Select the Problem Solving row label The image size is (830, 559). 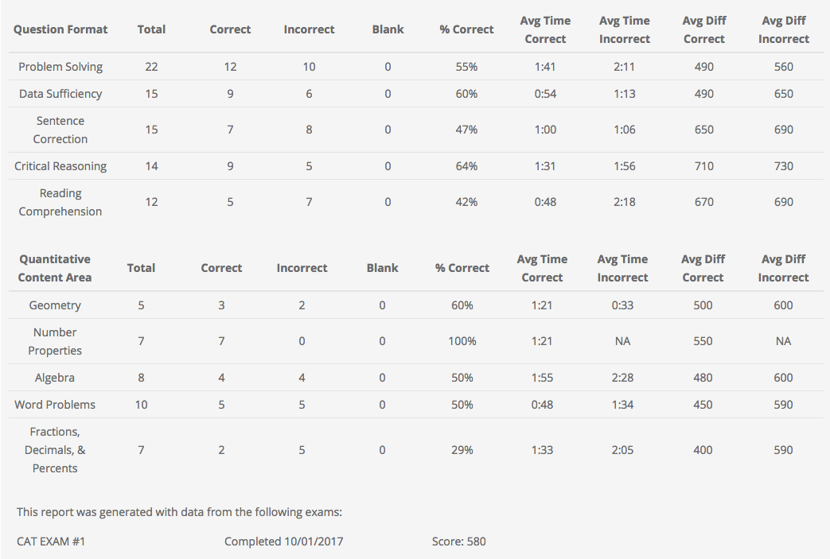coord(60,67)
